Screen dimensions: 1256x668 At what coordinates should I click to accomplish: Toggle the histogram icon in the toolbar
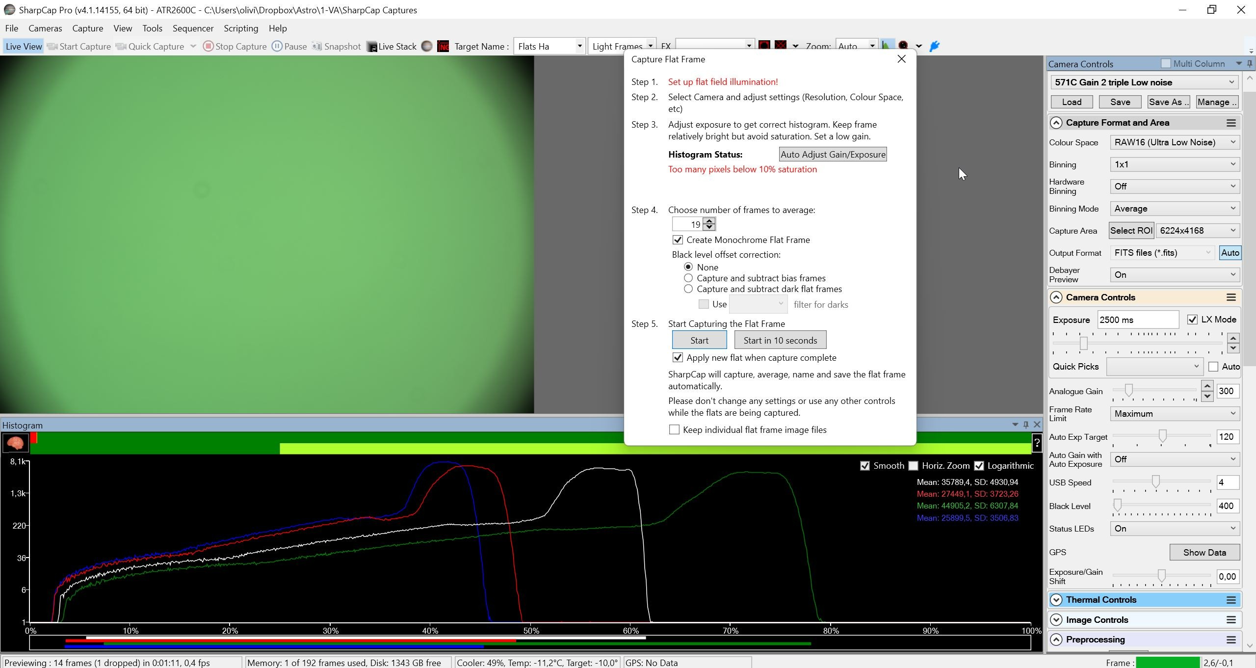[x=886, y=46]
